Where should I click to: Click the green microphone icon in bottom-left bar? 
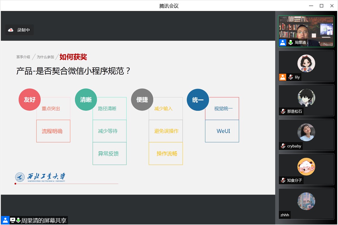[x=18, y=220]
